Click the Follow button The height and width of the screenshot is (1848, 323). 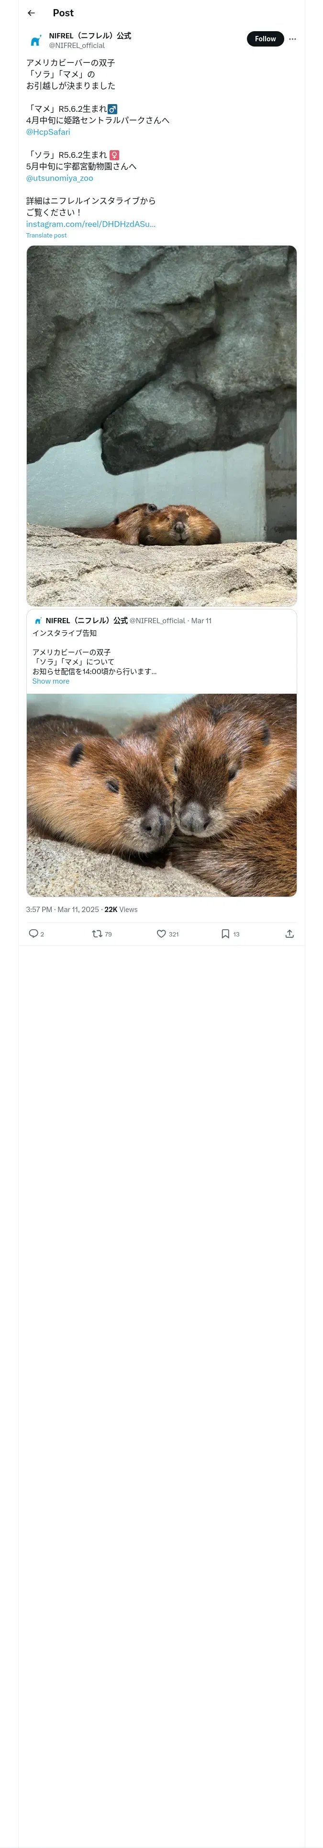pyautogui.click(x=265, y=39)
